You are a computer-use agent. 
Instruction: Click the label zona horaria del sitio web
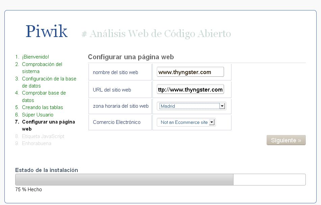coord(121,106)
